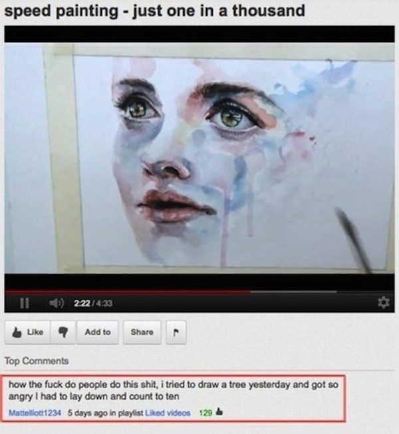Thumbs-up the comment with 129 likes
The image size is (399, 434).
219,412
